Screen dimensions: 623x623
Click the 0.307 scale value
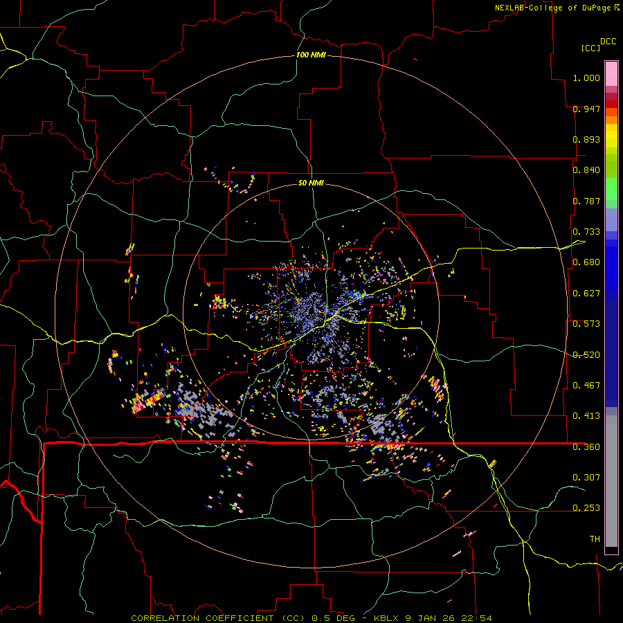click(x=586, y=477)
